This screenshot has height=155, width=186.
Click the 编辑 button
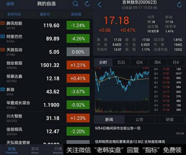click(x=10, y=4)
